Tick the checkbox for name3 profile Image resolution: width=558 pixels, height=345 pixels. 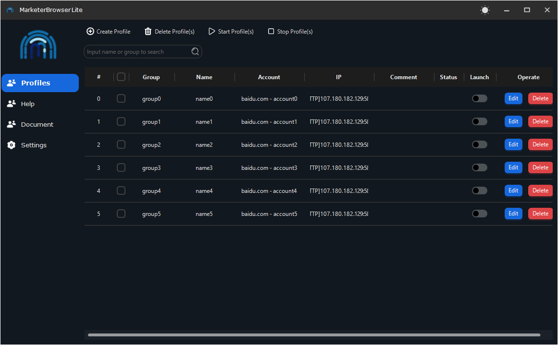(x=121, y=167)
